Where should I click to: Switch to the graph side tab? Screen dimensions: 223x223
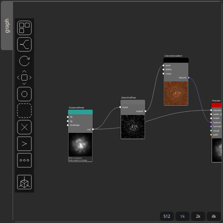pyautogui.click(x=7, y=26)
